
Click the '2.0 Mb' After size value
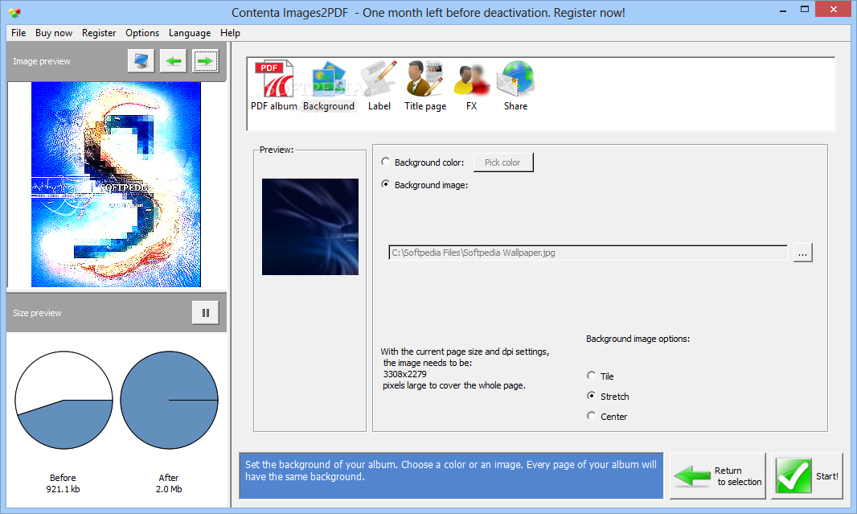[x=169, y=489]
